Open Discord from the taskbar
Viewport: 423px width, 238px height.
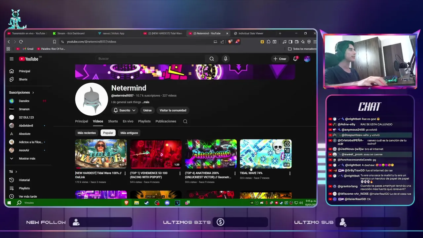(167, 203)
